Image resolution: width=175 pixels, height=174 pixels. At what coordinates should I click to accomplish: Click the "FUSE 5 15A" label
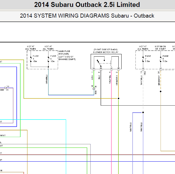pyautogui.click(x=53, y=59)
